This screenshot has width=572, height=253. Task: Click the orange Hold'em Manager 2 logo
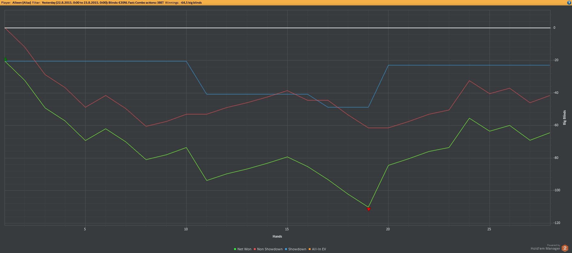coord(565,248)
